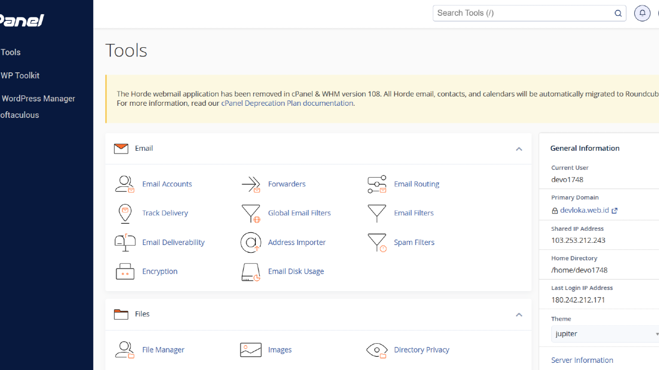The height and width of the screenshot is (370, 659).
Task: Click the notifications bell icon
Action: coord(642,13)
